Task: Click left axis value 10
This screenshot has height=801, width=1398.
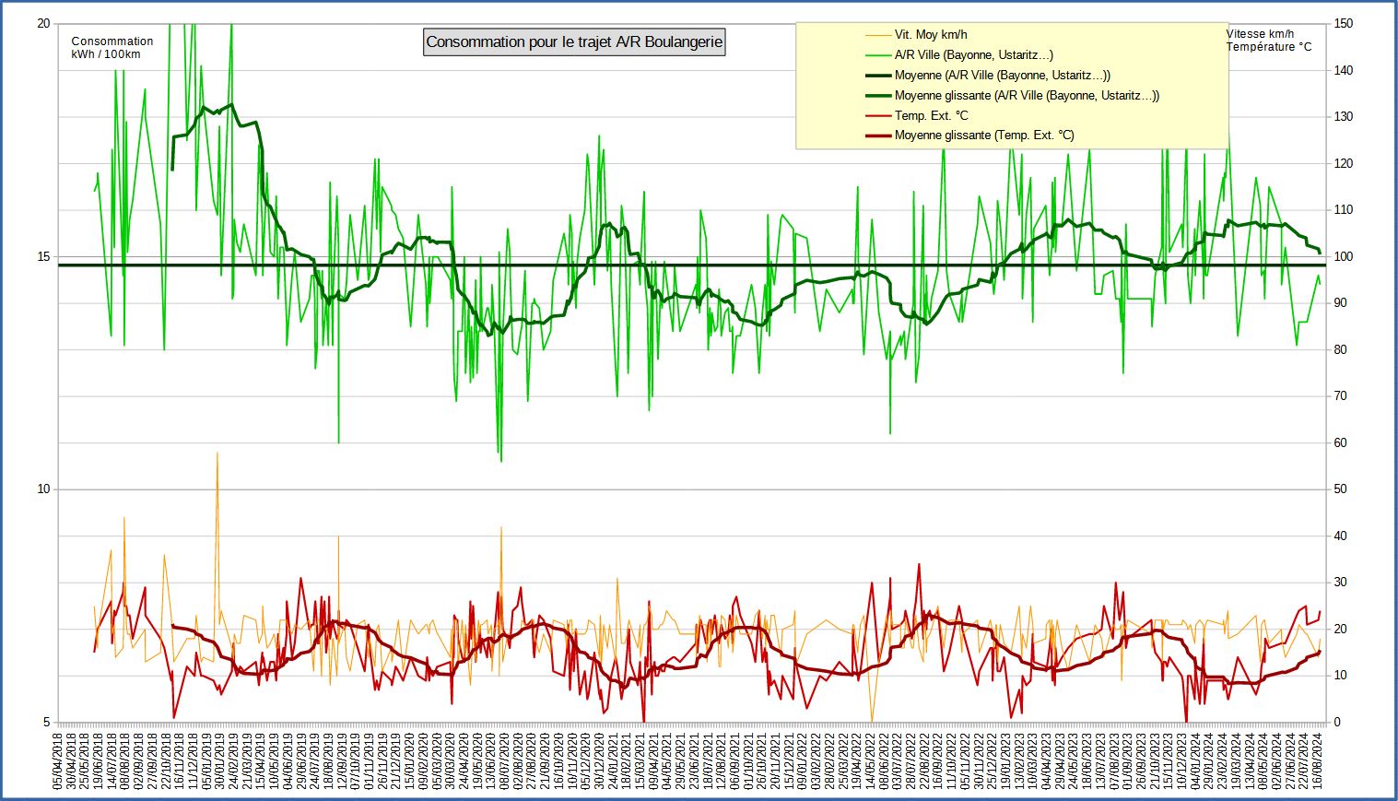Action: click(43, 489)
